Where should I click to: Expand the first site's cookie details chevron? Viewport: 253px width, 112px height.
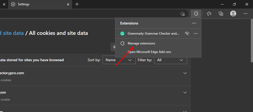[x=185, y=73]
